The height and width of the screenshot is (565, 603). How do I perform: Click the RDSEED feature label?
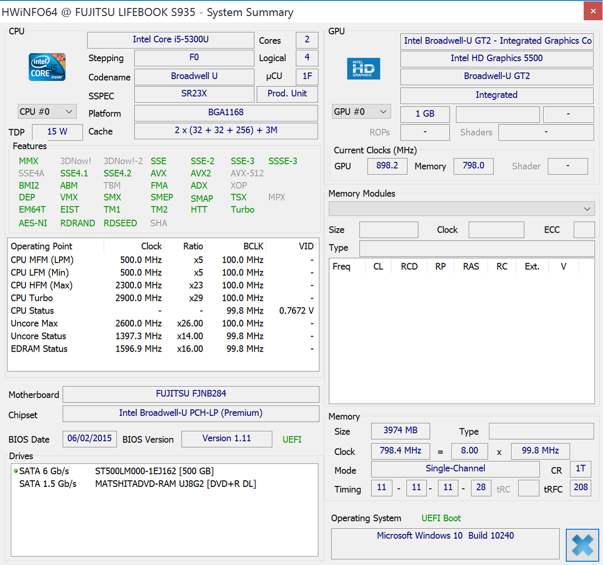[120, 223]
